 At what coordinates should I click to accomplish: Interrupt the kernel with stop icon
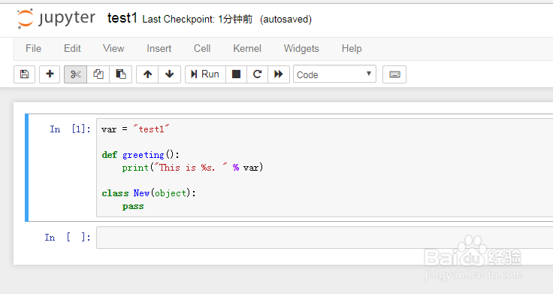236,74
